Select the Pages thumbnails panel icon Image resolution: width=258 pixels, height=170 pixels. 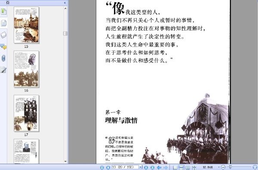click(x=3, y=23)
